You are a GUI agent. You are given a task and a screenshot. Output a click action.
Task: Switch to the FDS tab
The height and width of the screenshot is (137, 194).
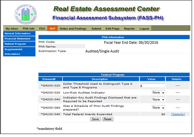coord(42,28)
